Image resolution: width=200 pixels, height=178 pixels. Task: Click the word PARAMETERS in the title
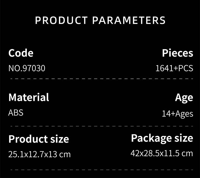(129, 20)
